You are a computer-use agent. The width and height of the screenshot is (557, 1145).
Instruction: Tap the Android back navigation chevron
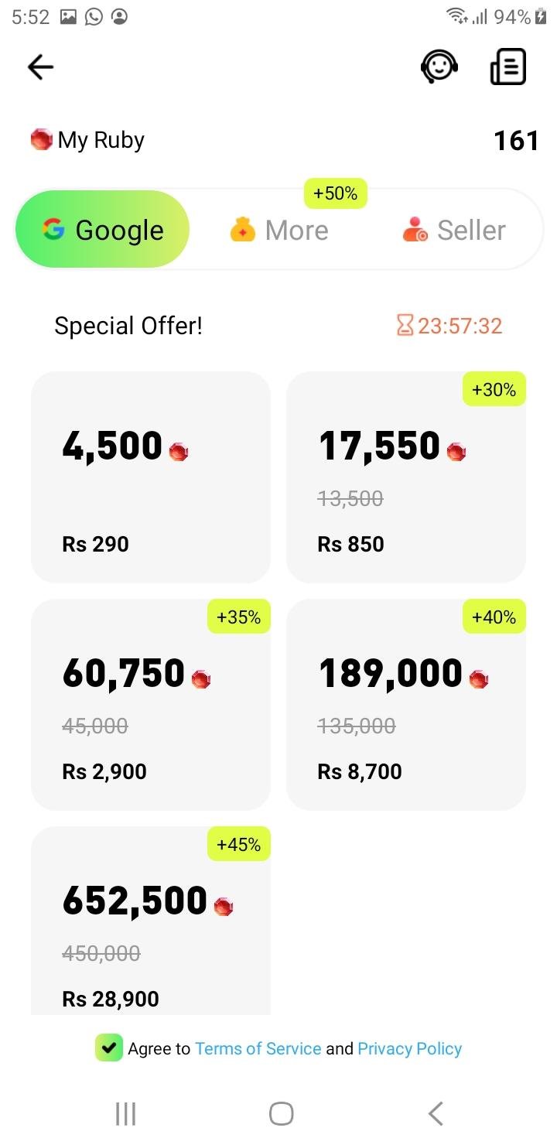436,1114
